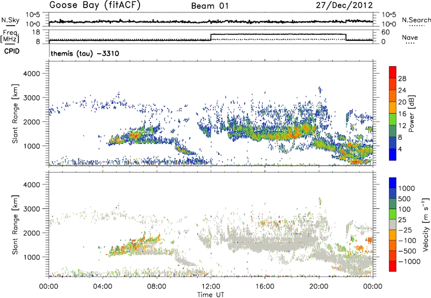Viewport: 431px width, 298px height.
Task: Click the '28' label on the power colorbar
Action: [402, 79]
